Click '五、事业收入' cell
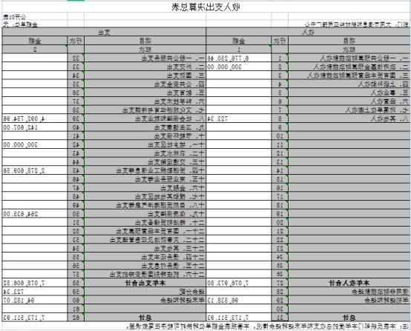 pos(349,93)
